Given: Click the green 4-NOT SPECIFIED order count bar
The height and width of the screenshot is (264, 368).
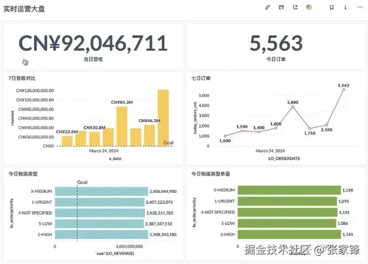Looking at the screenshot, I should (287, 212).
